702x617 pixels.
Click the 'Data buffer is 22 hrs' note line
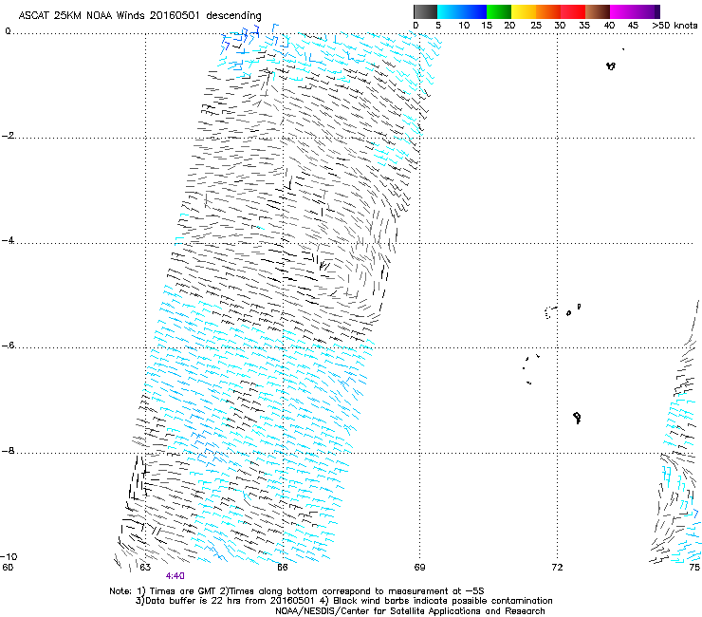(343, 601)
